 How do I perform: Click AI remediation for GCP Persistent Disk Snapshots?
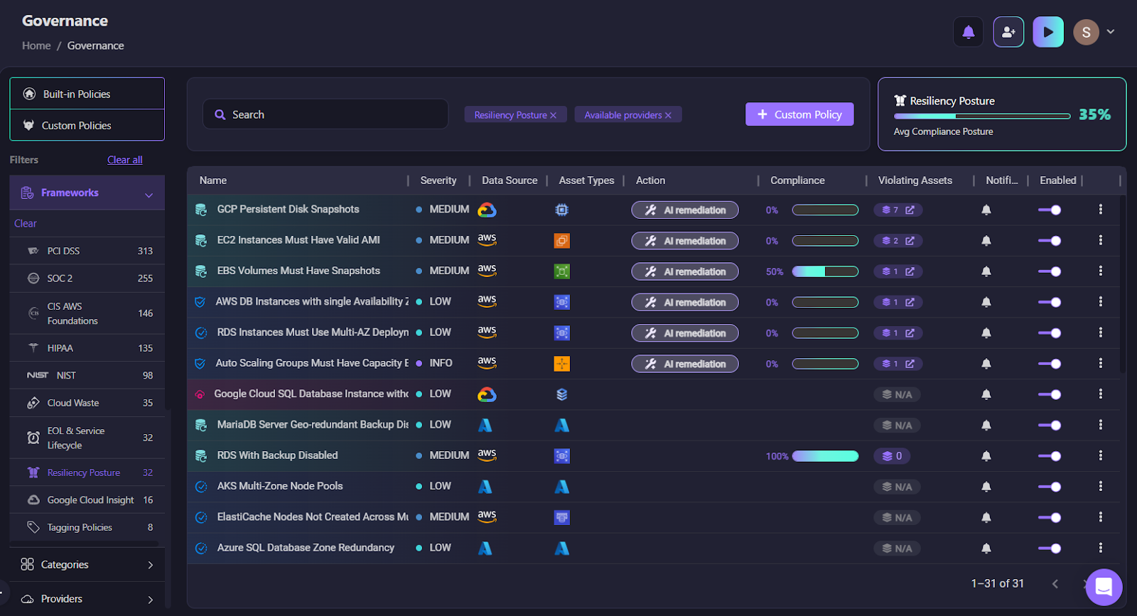tap(685, 210)
